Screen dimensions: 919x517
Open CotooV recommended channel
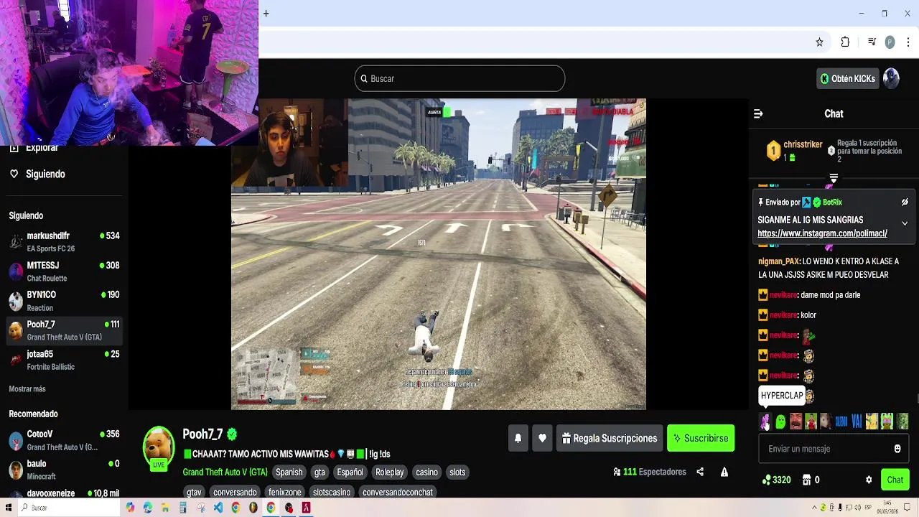pos(64,440)
